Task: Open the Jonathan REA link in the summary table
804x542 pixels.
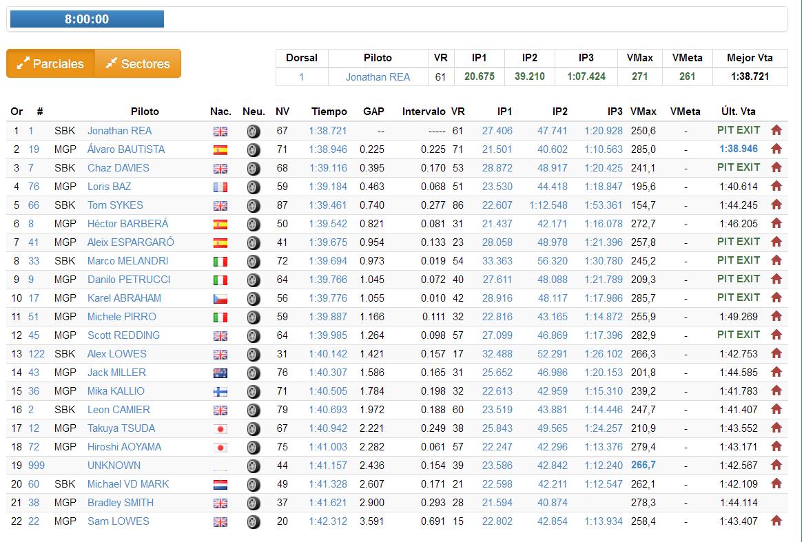Action: pos(378,77)
